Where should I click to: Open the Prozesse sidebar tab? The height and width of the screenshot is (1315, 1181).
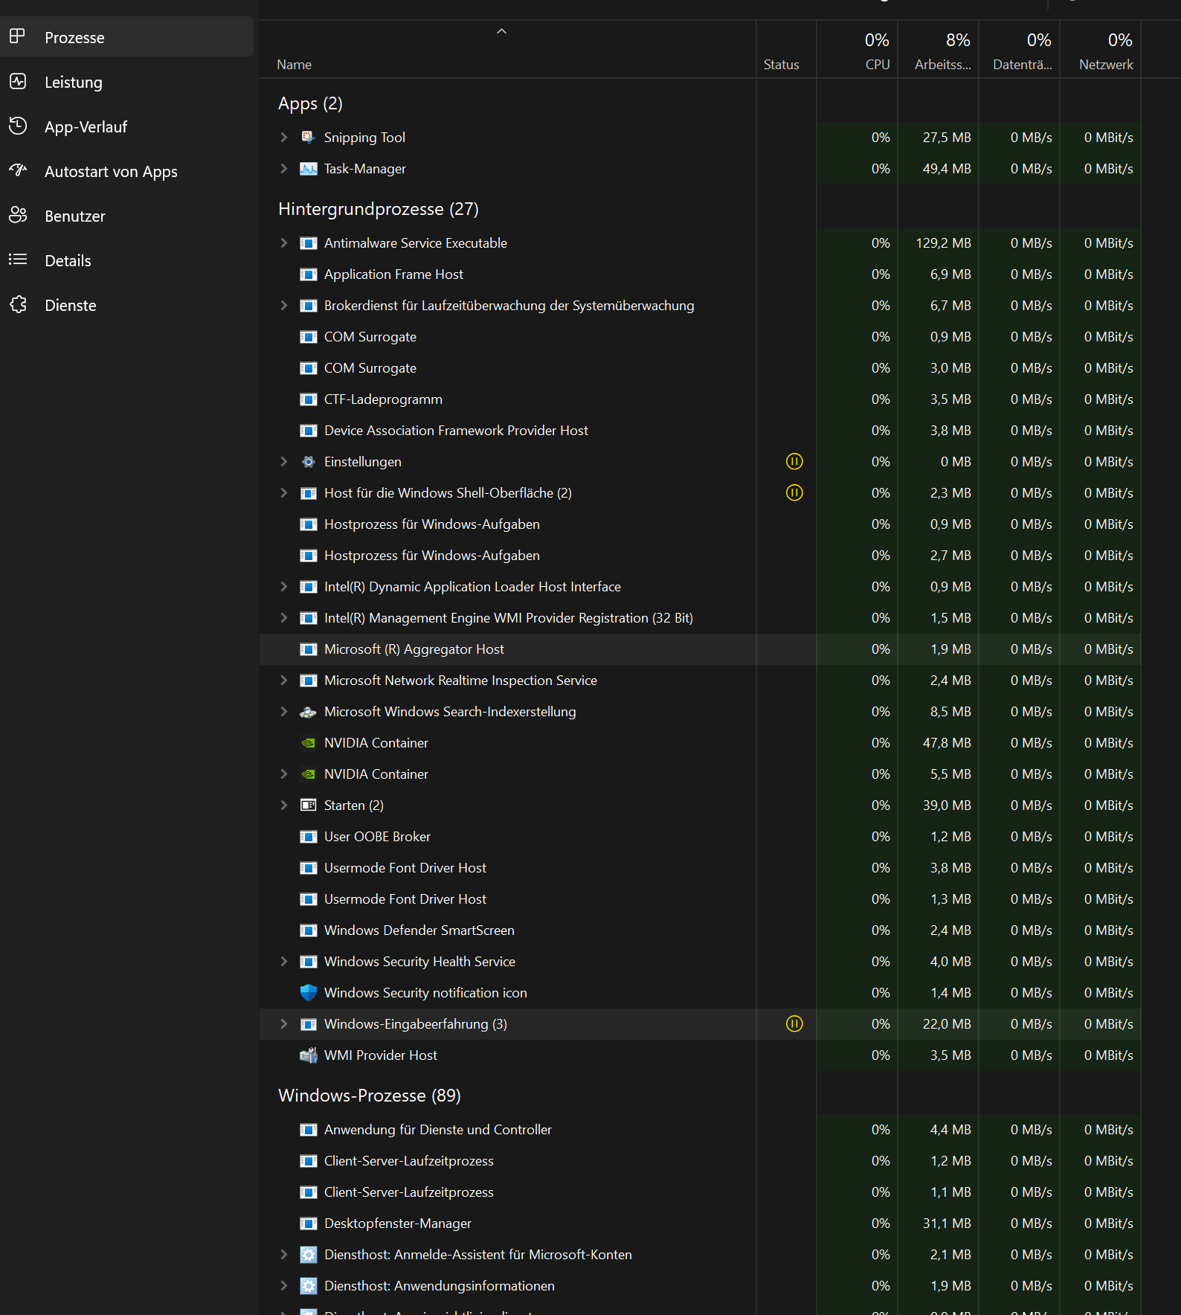click(x=126, y=37)
